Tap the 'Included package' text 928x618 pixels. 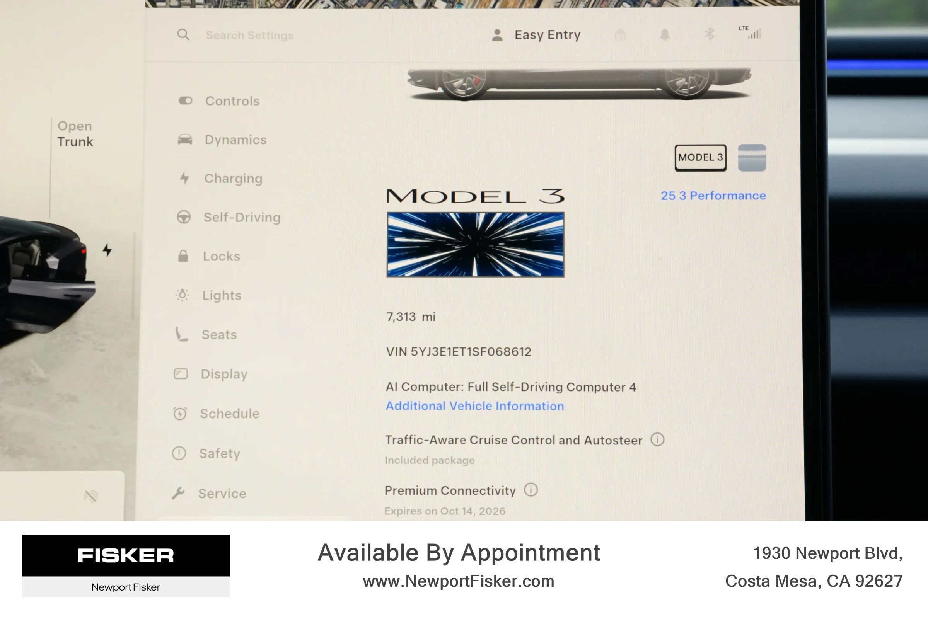(430, 460)
